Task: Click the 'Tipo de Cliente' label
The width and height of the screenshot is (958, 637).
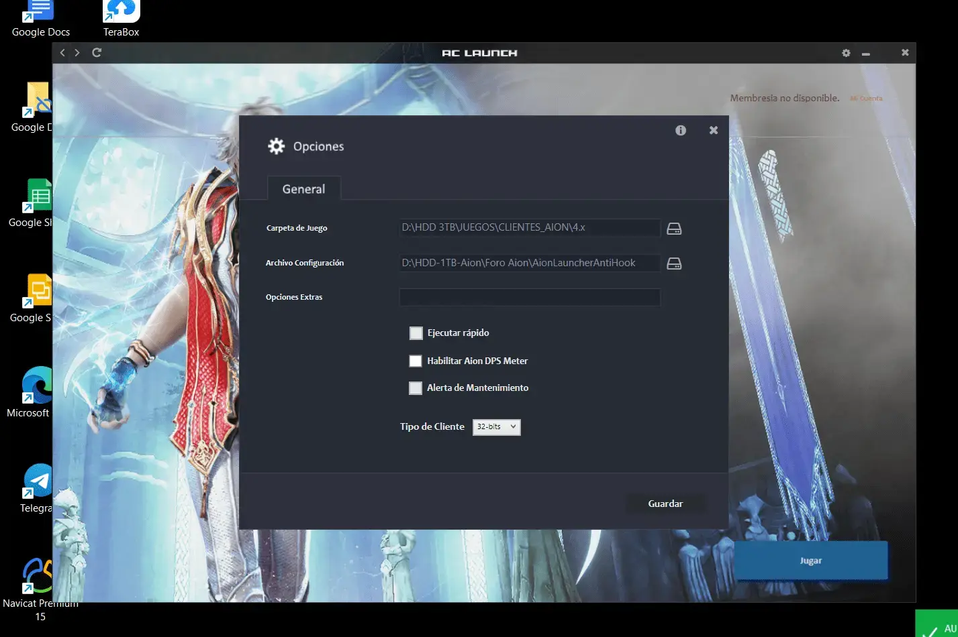Action: (432, 426)
